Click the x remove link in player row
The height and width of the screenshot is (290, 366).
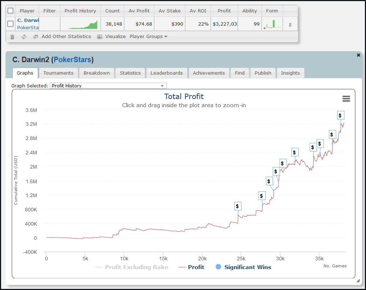[x=290, y=24]
